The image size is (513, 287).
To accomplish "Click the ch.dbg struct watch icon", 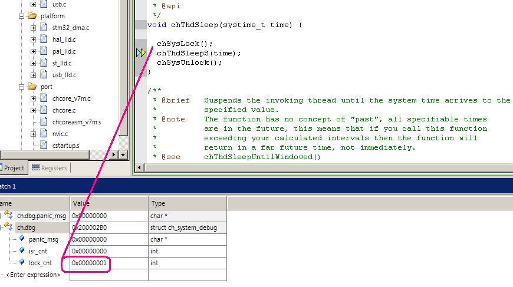I will (8, 226).
